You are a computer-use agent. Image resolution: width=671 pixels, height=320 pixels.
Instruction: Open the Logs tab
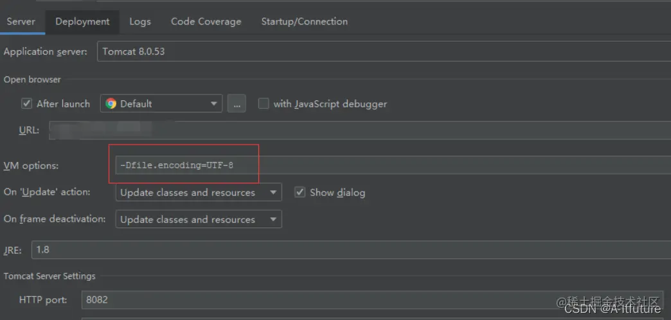(x=140, y=21)
